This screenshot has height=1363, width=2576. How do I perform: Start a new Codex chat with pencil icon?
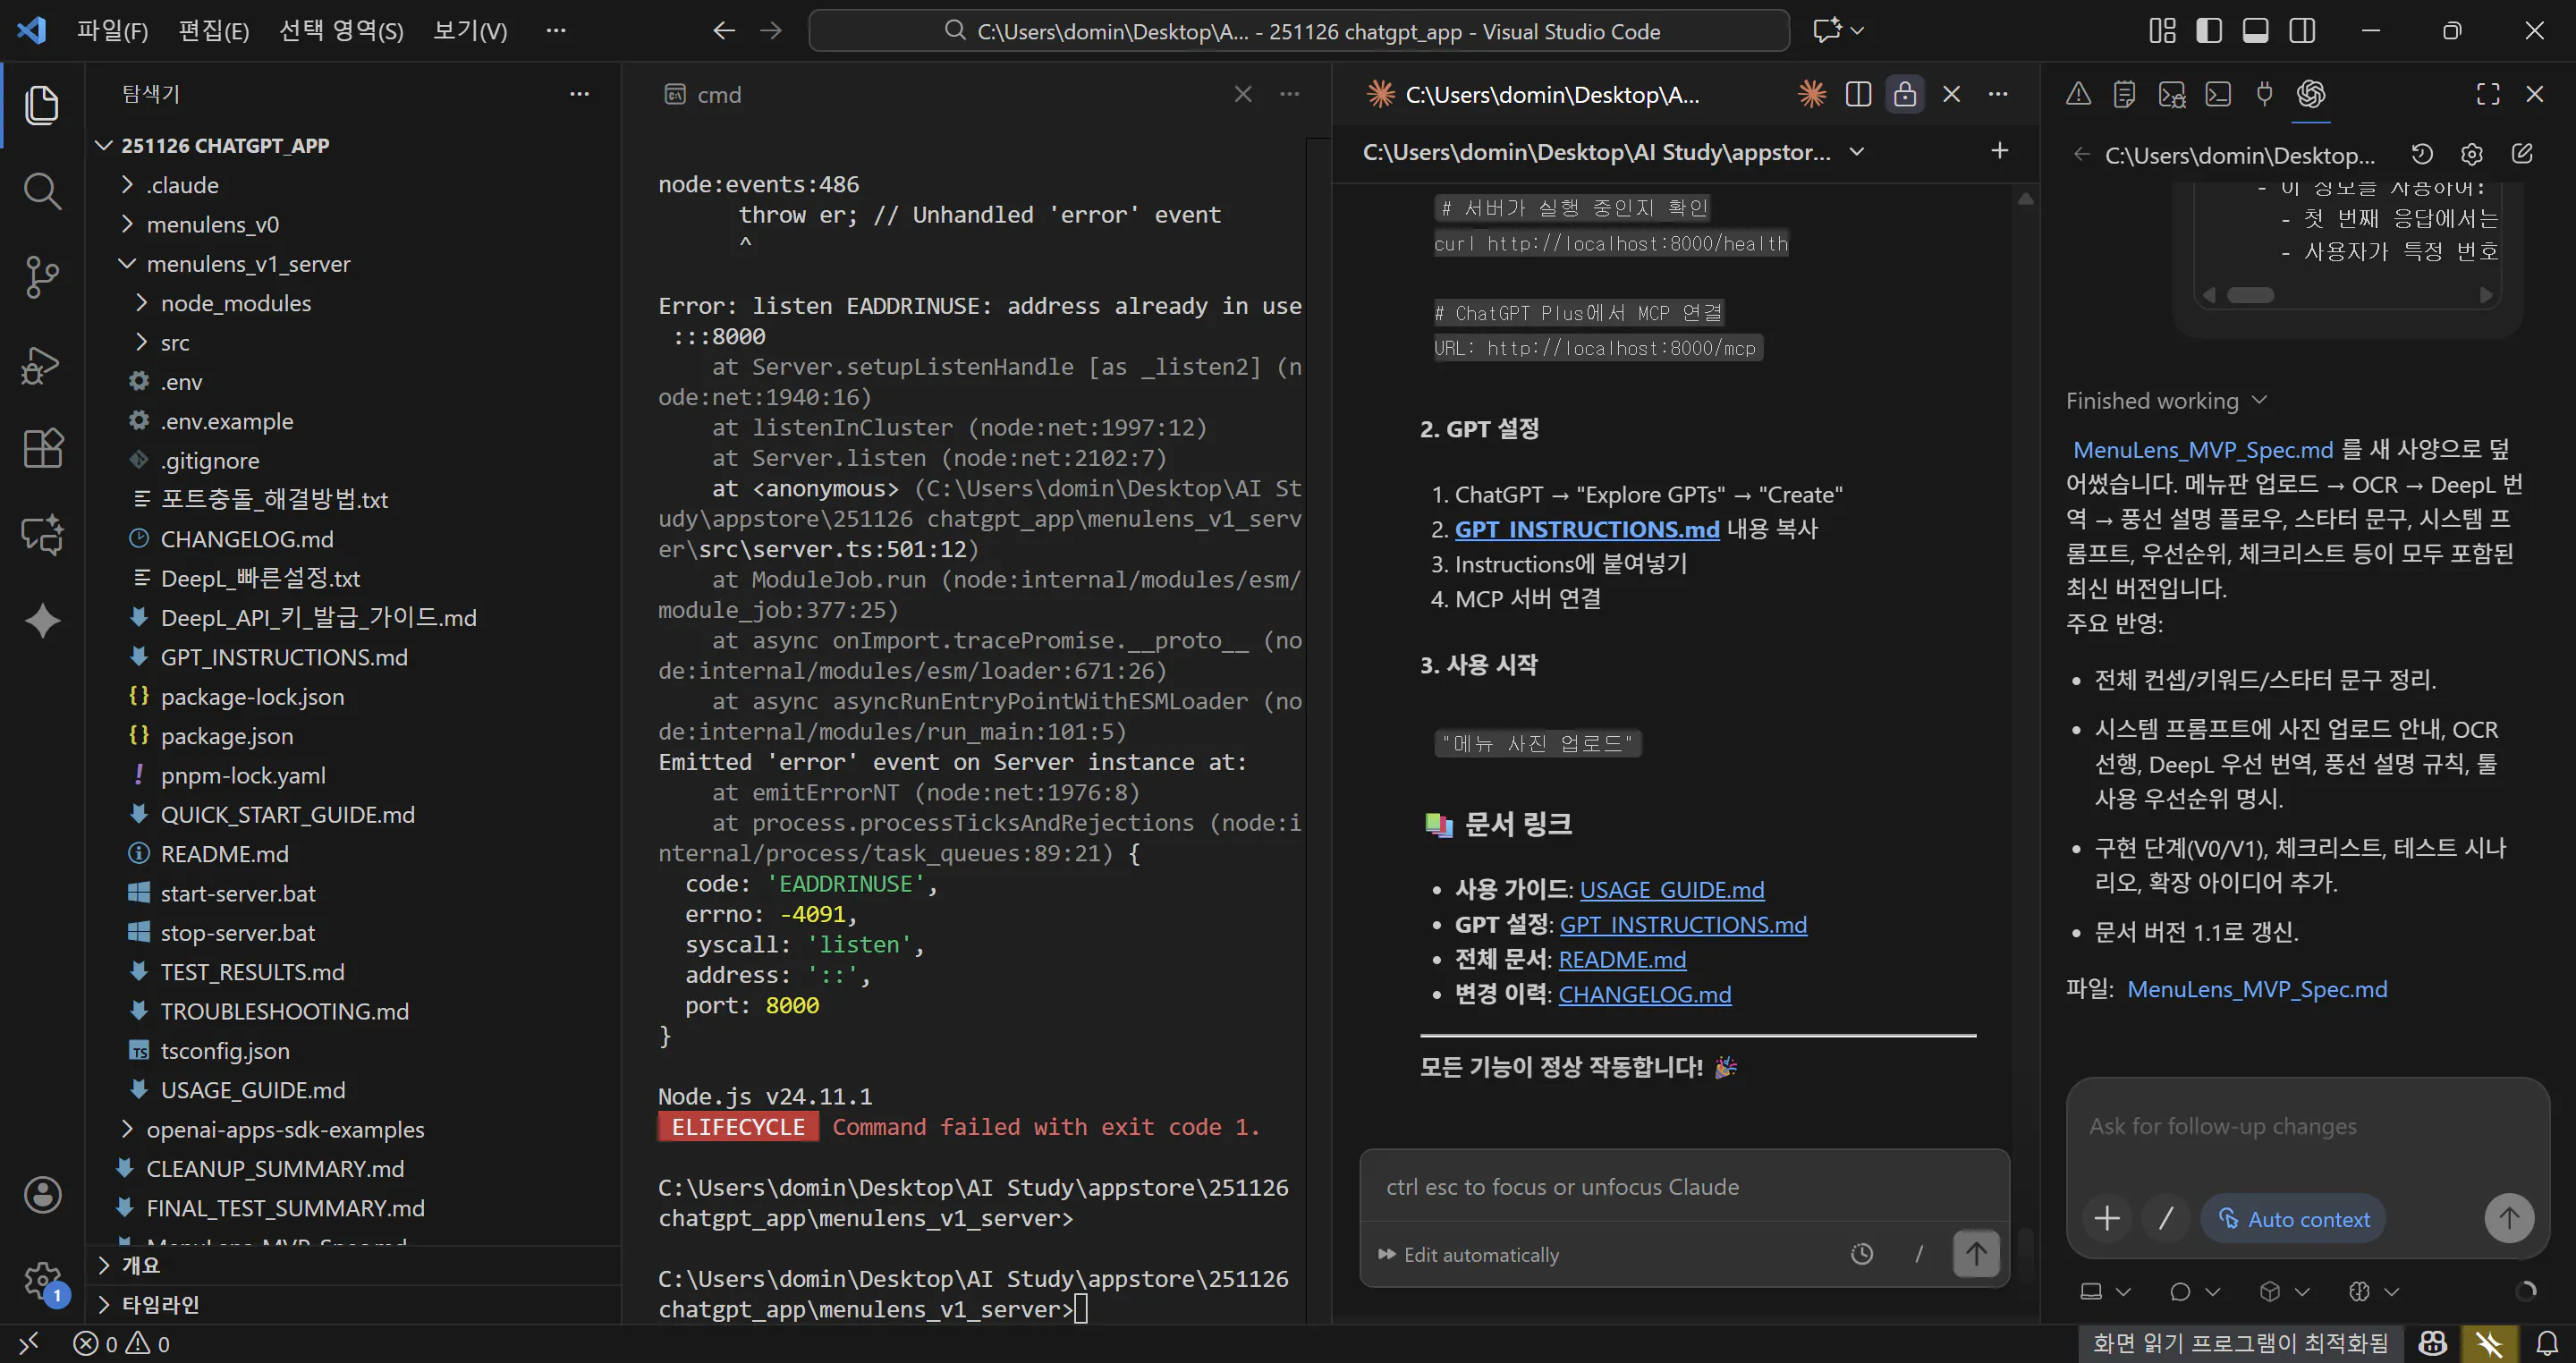tap(2521, 154)
